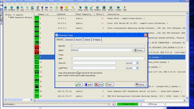Collapse the Root tree node
This screenshot has width=194, height=109.
6,15
